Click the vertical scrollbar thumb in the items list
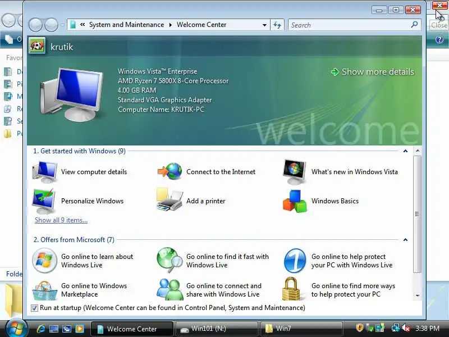Viewport: 449px width, 337px height. click(418, 214)
